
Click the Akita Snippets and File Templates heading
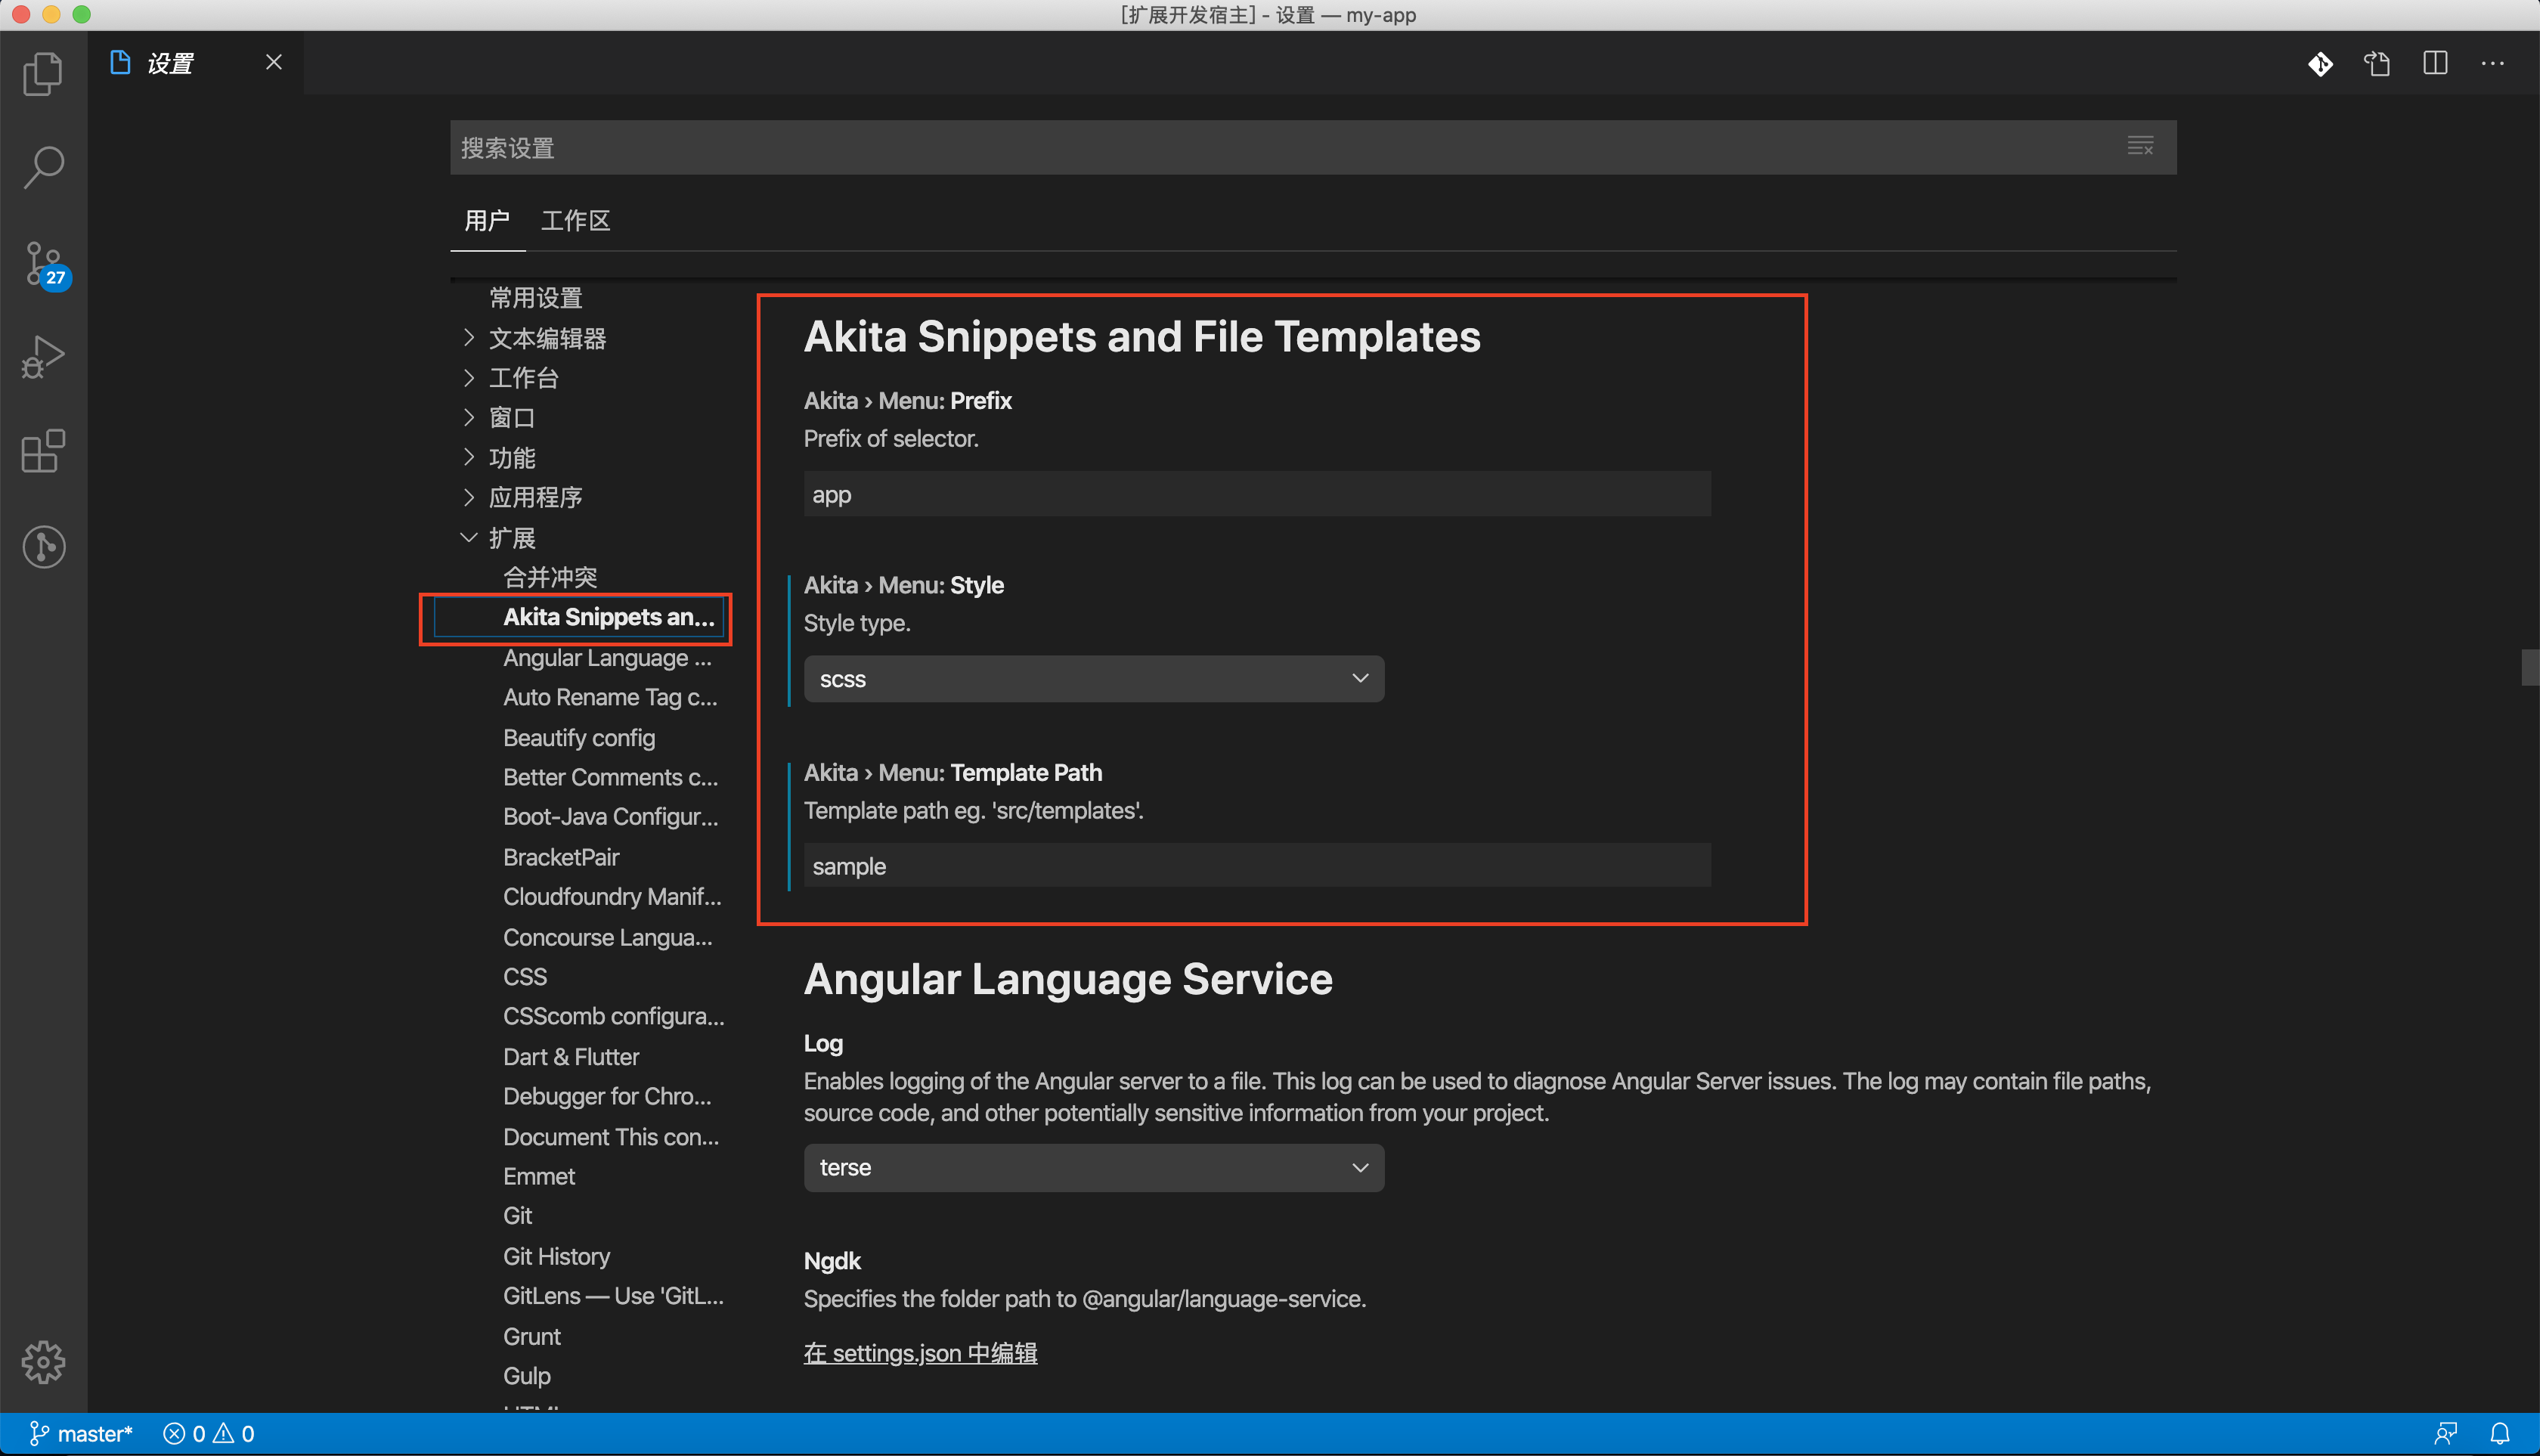point(1142,336)
